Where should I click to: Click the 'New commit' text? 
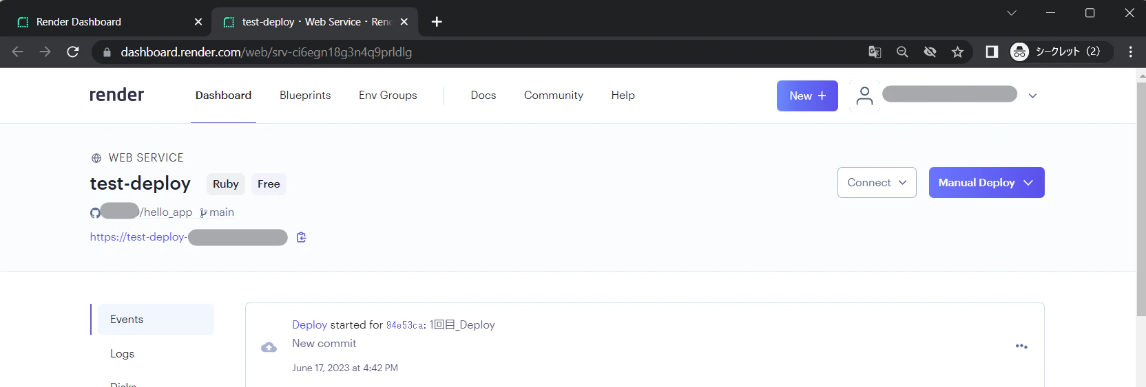coord(324,344)
